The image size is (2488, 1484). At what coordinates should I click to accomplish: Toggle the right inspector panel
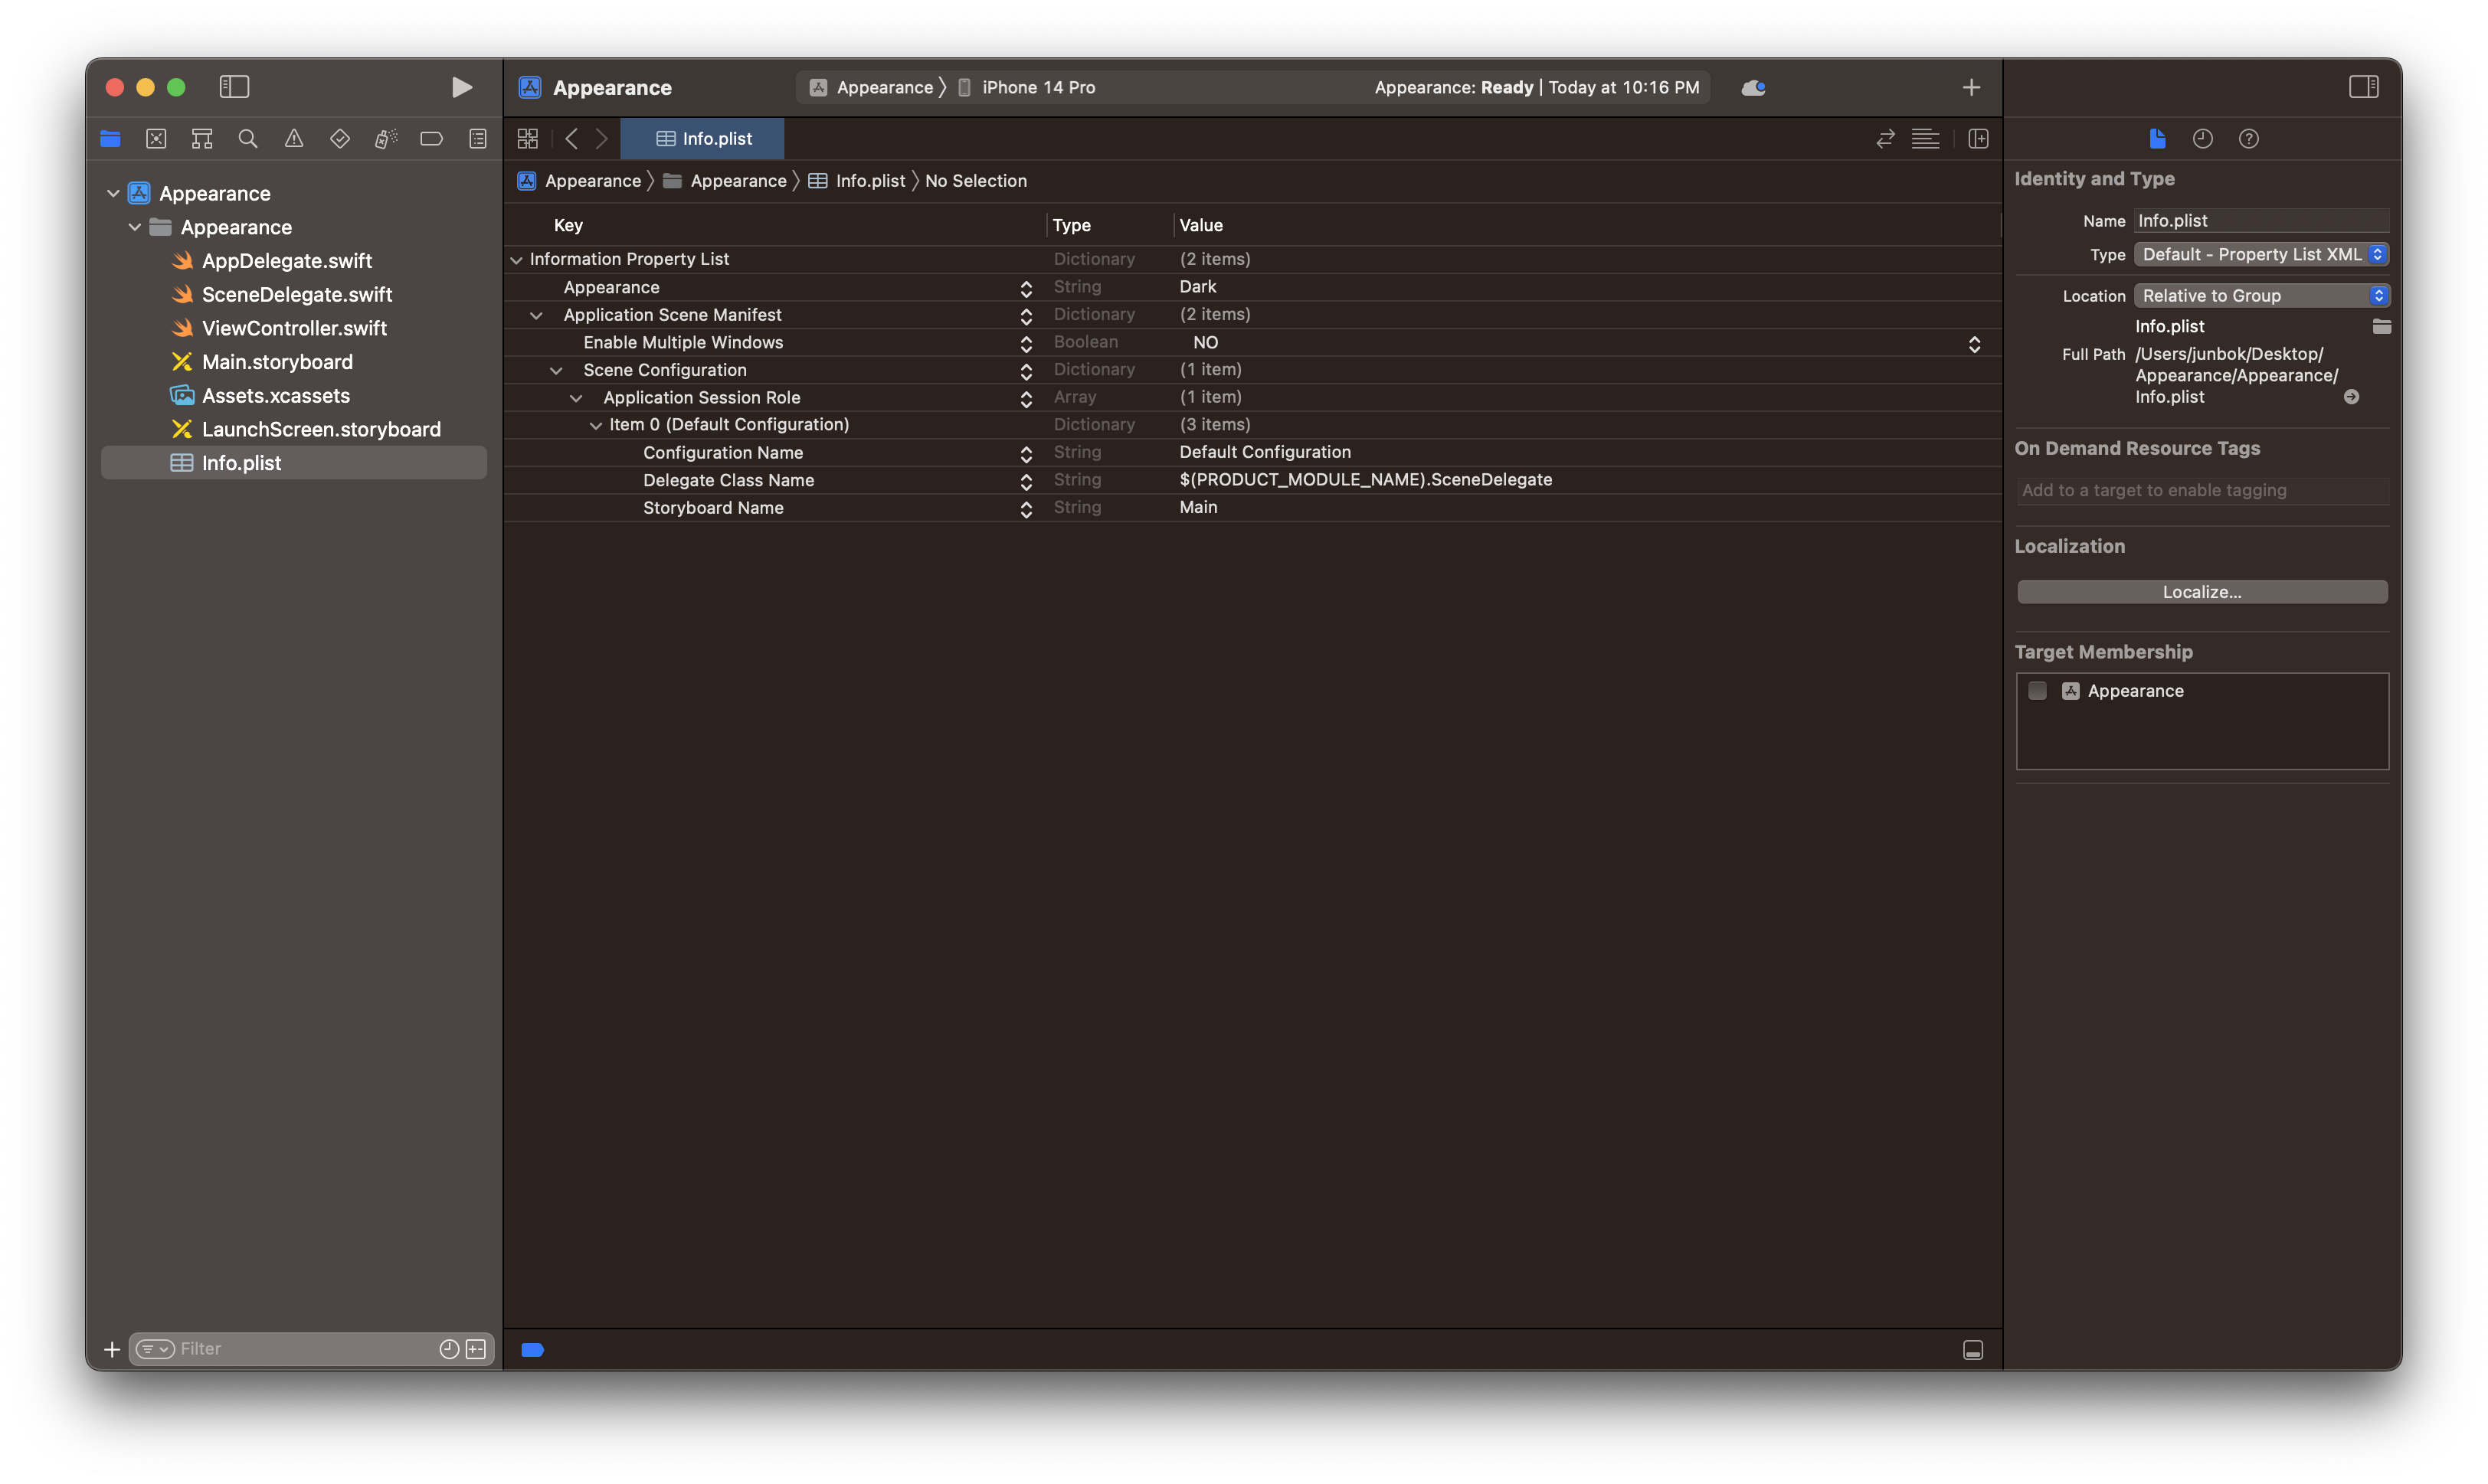tap(2363, 87)
